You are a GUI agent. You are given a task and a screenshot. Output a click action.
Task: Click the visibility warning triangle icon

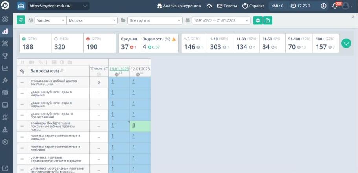tap(174, 39)
